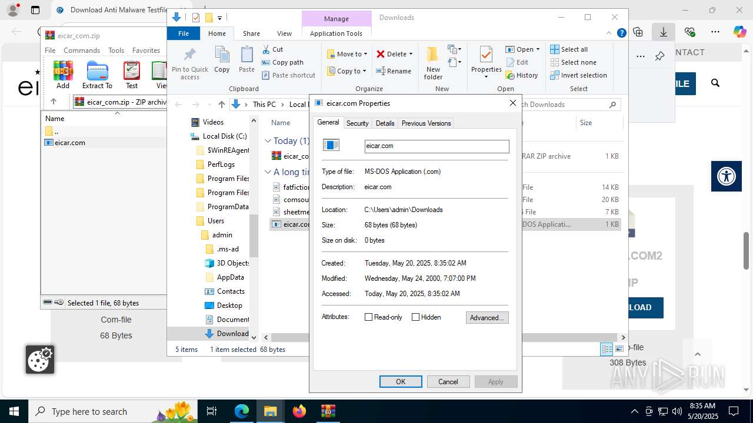Toggle the Hidden attribute checkbox
753x423 pixels.
[x=415, y=317]
